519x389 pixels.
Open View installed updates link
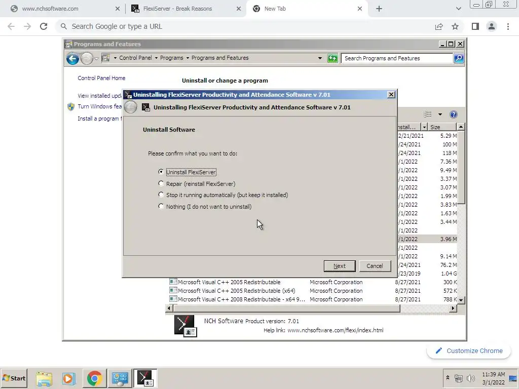point(100,96)
